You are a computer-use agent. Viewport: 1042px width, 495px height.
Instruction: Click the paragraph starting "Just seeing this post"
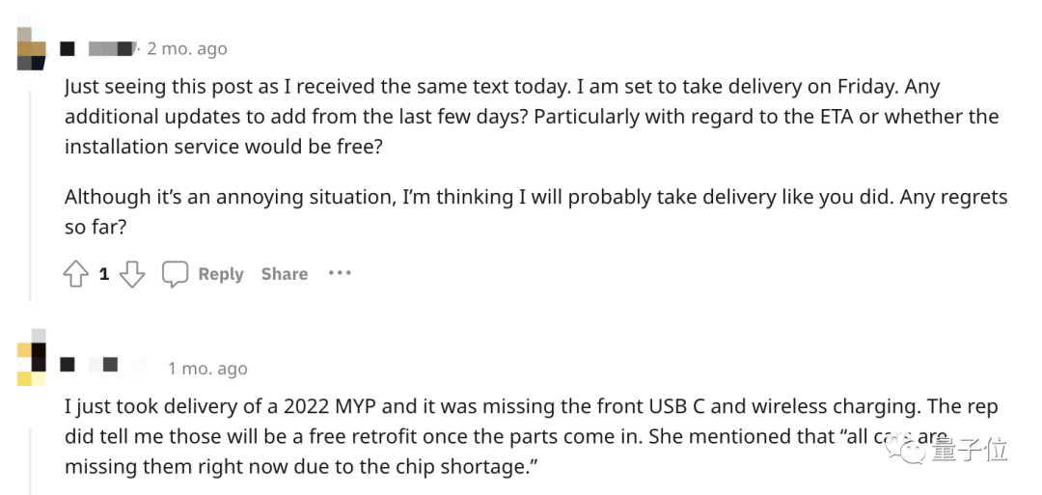[x=531, y=116]
